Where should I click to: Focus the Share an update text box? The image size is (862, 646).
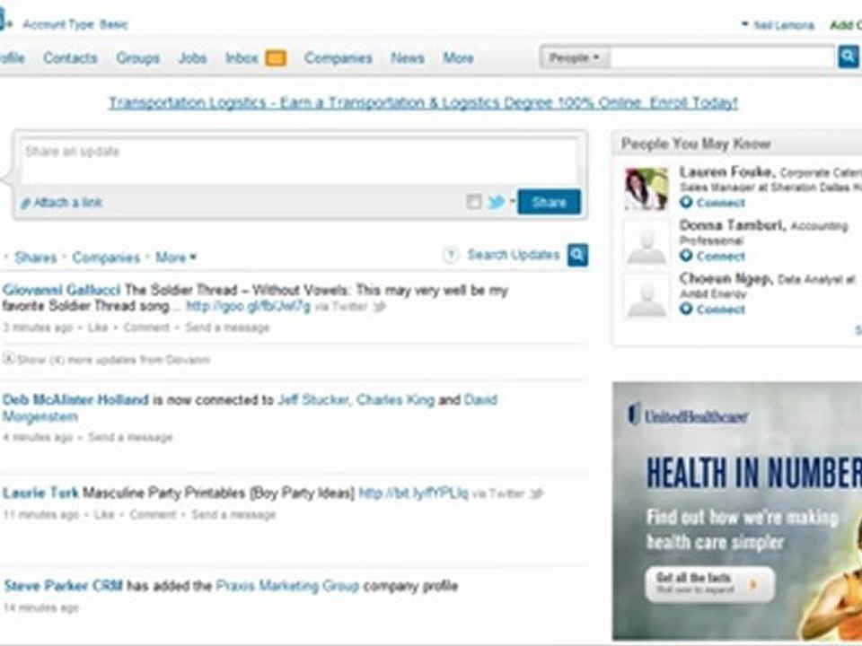tap(299, 161)
